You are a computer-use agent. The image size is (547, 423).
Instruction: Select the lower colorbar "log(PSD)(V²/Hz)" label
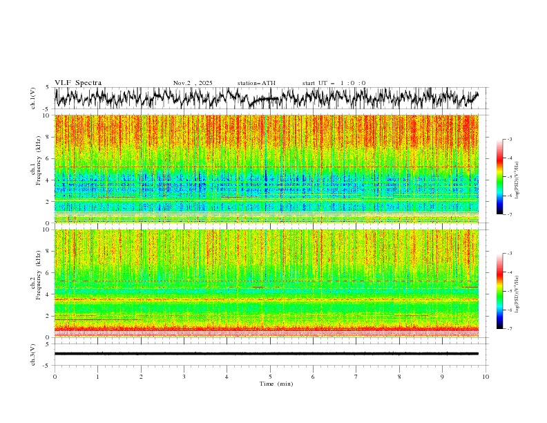[x=517, y=294]
